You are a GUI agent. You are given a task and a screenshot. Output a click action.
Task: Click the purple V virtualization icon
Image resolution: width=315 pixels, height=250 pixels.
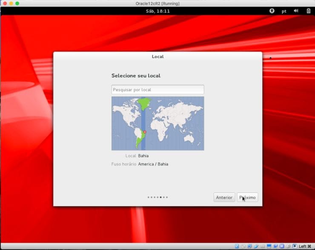pyautogui.click(x=282, y=246)
